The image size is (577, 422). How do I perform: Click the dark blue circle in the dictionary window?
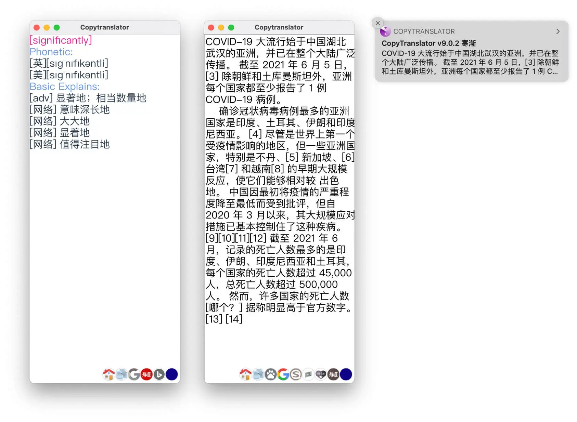[x=172, y=374]
